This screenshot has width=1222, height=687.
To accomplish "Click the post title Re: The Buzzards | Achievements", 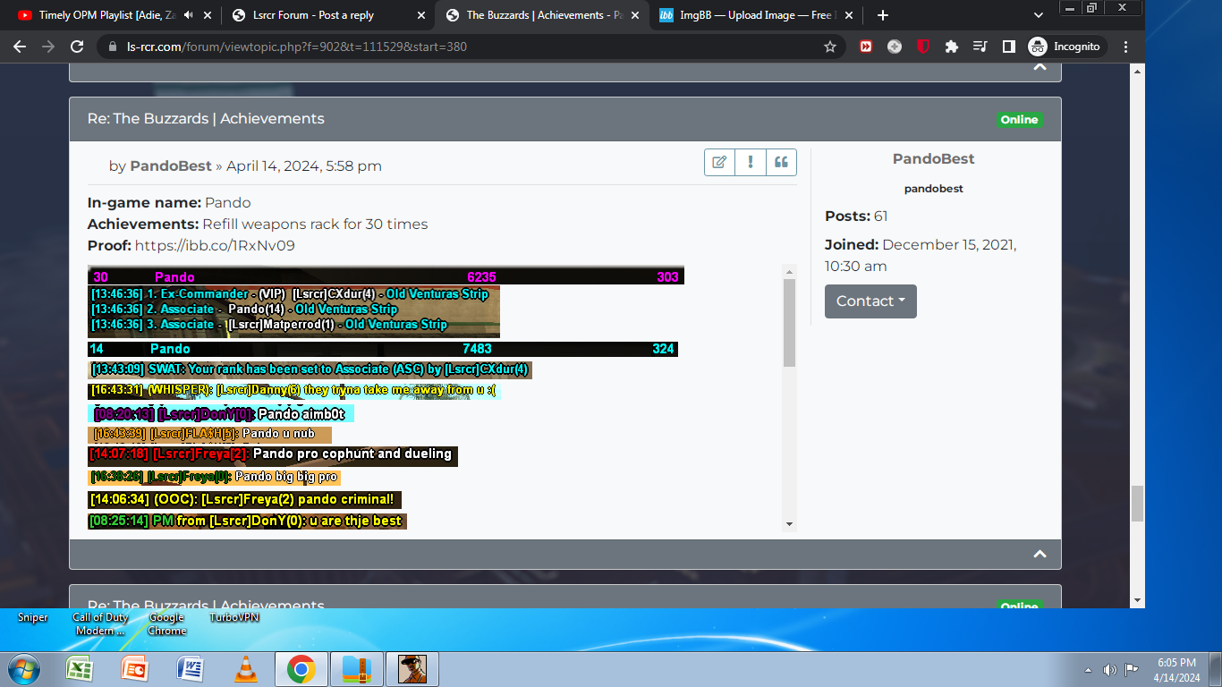I will 206,119.
